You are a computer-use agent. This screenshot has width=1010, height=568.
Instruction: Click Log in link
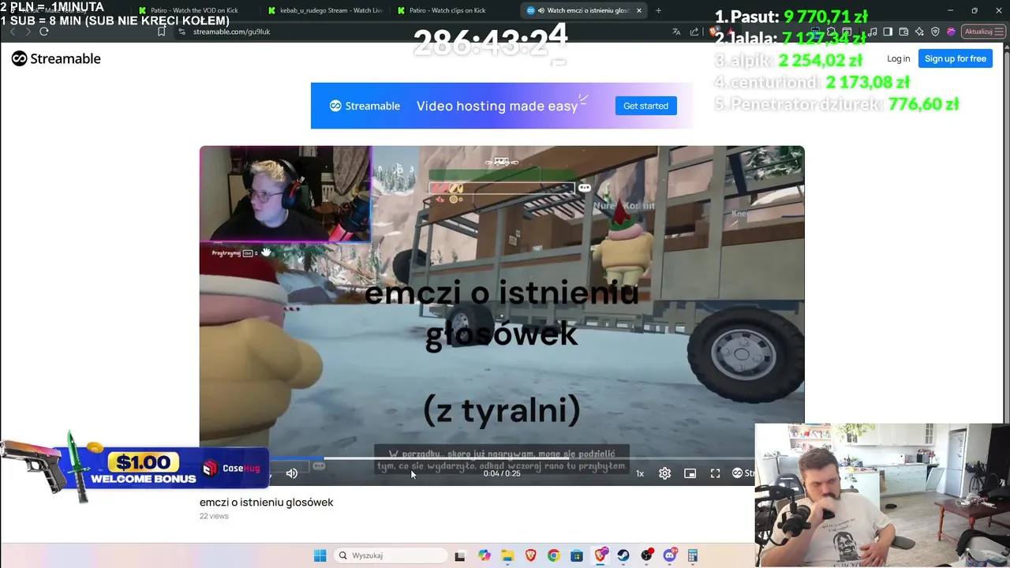pyautogui.click(x=898, y=58)
